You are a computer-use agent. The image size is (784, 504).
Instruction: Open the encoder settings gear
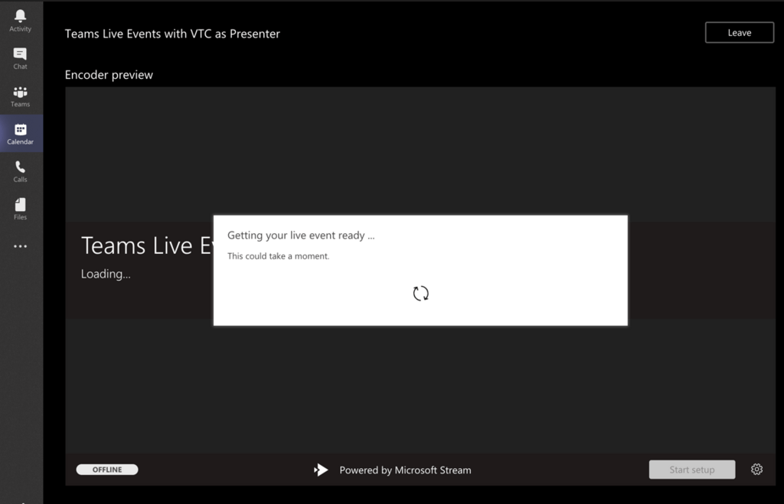coord(756,470)
